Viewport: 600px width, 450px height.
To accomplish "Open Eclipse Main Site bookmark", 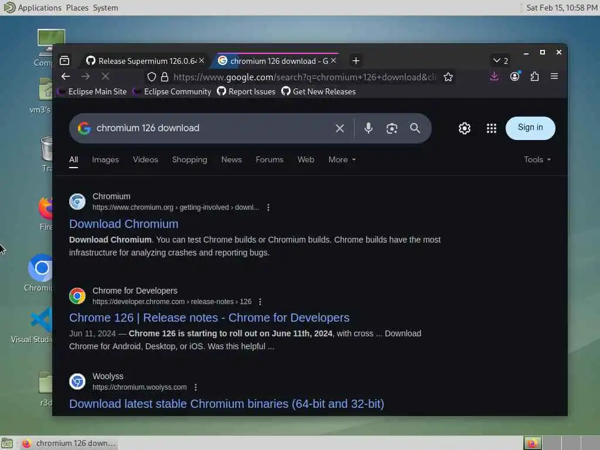I will tap(92, 91).
